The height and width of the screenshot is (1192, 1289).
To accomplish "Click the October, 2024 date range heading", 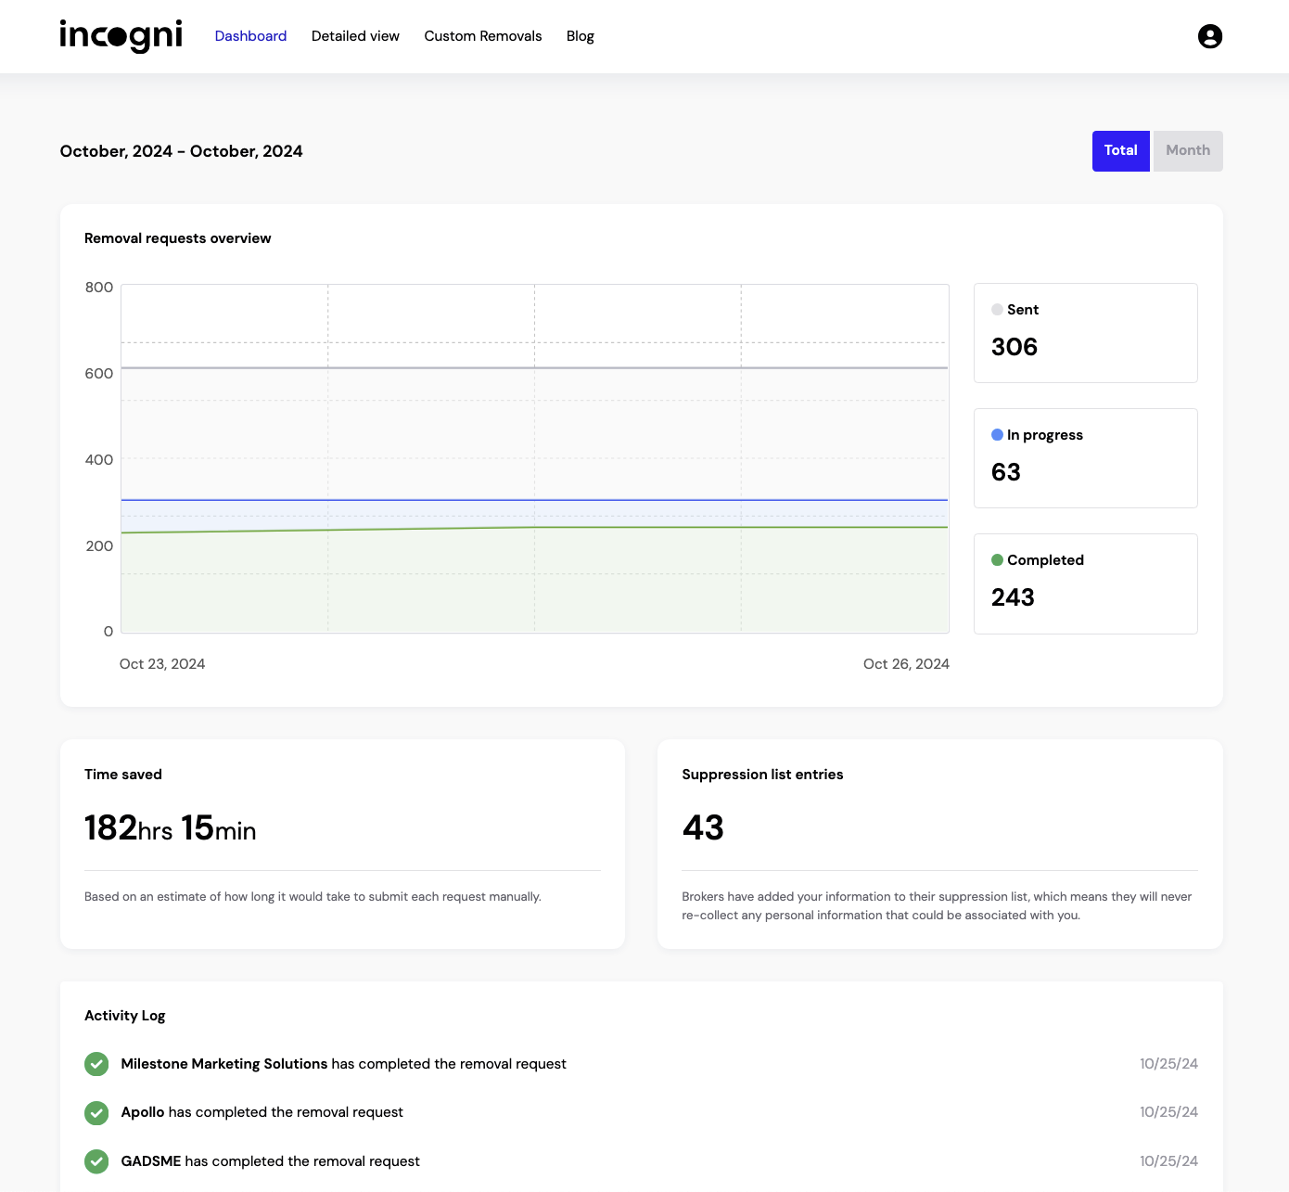I will tap(182, 151).
